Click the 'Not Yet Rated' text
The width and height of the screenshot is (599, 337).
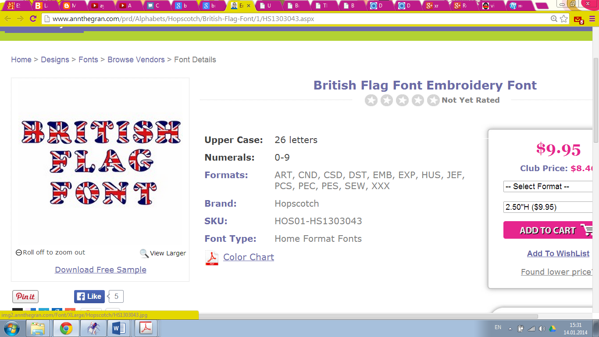(x=471, y=100)
